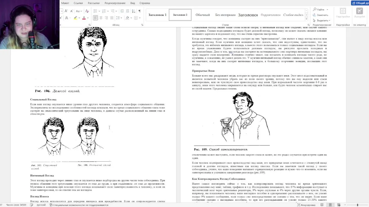This screenshot has height=207, width=369.
Task: Click the paragraph shading bucket icon
Action: (x=127, y=18)
